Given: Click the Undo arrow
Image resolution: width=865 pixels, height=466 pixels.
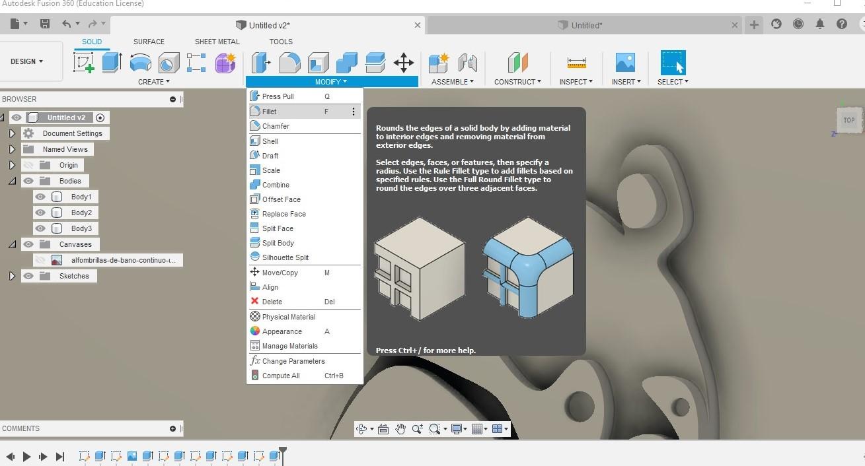Looking at the screenshot, I should pyautogui.click(x=67, y=24).
